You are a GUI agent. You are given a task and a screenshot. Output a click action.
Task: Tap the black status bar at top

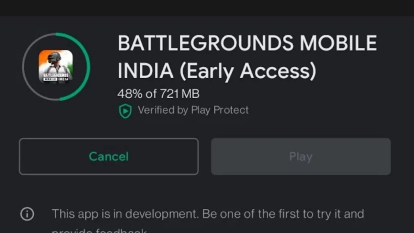(x=207, y=8)
